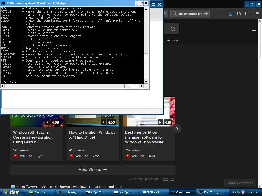This screenshot has width=262, height=196.
Task: Click 'More Videos' button
Action: coord(93,170)
